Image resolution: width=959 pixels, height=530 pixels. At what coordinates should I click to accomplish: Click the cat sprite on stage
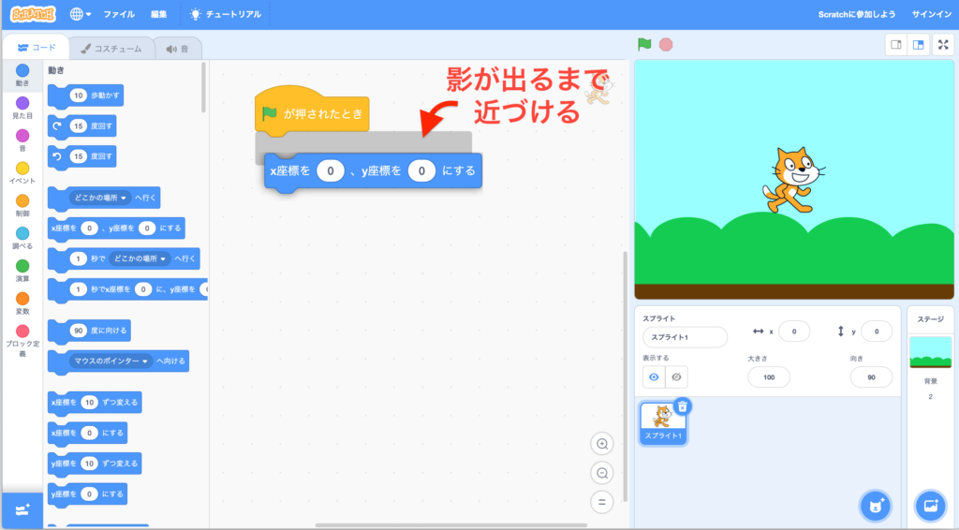coord(792,181)
